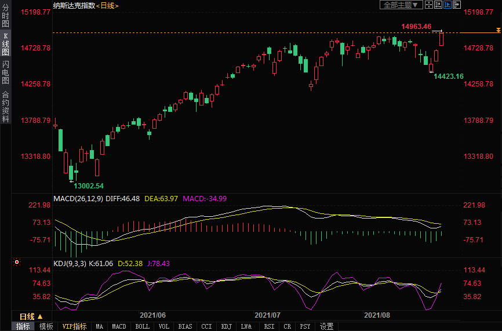This screenshot has width=502, height=331.
Task: Enable the BOLL indicator
Action: pos(142,326)
